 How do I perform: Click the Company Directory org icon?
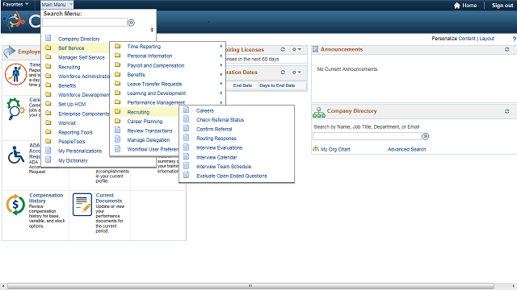319,112
